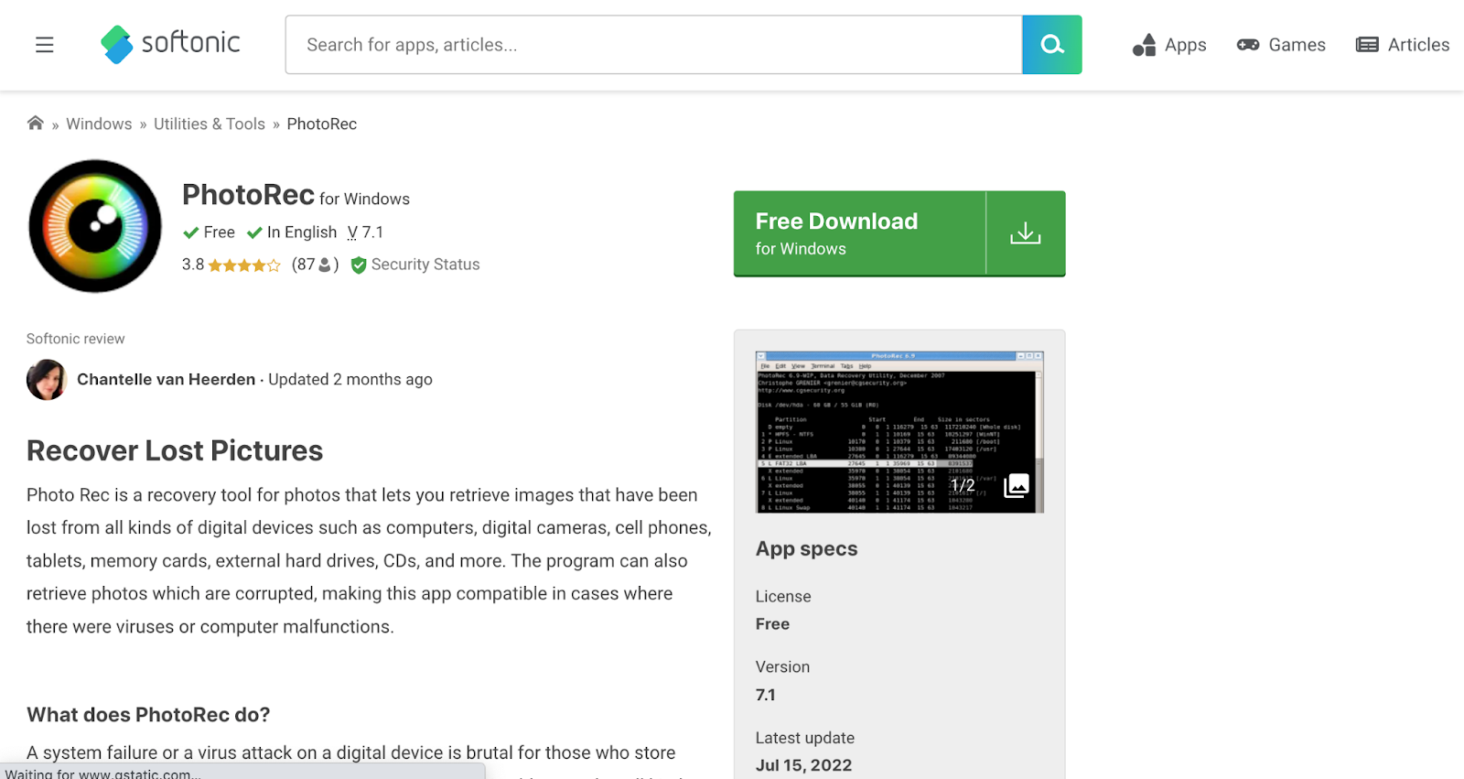
Task: Click the 'App specs' heading
Action: (807, 549)
